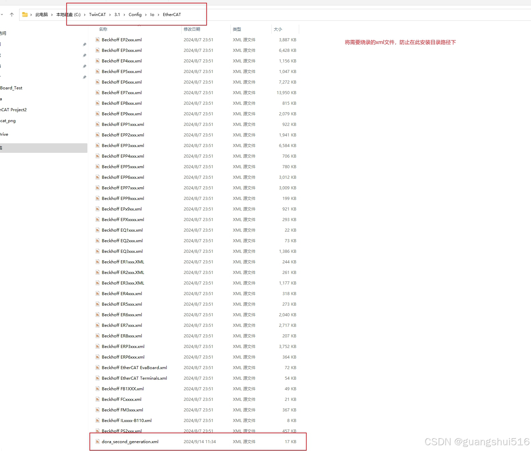Select file Beckhoff EP3xxx.xml icon

point(98,50)
